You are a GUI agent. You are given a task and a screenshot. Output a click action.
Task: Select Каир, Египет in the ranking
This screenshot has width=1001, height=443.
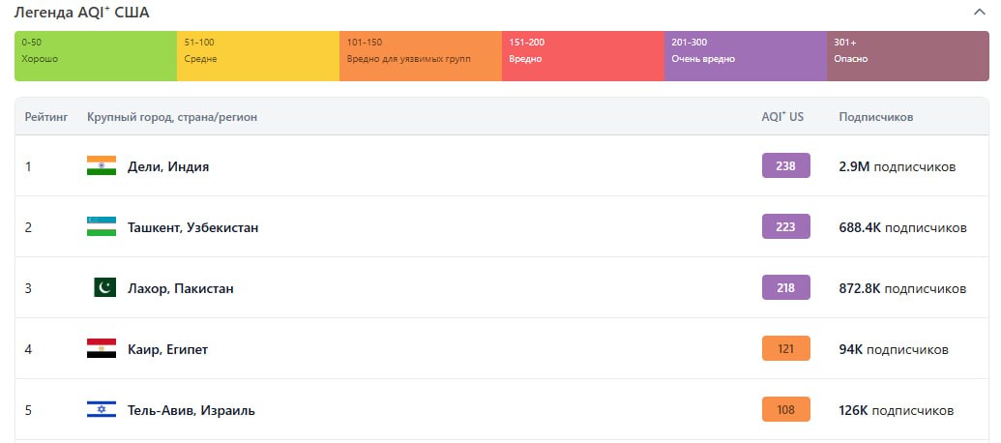[167, 349]
